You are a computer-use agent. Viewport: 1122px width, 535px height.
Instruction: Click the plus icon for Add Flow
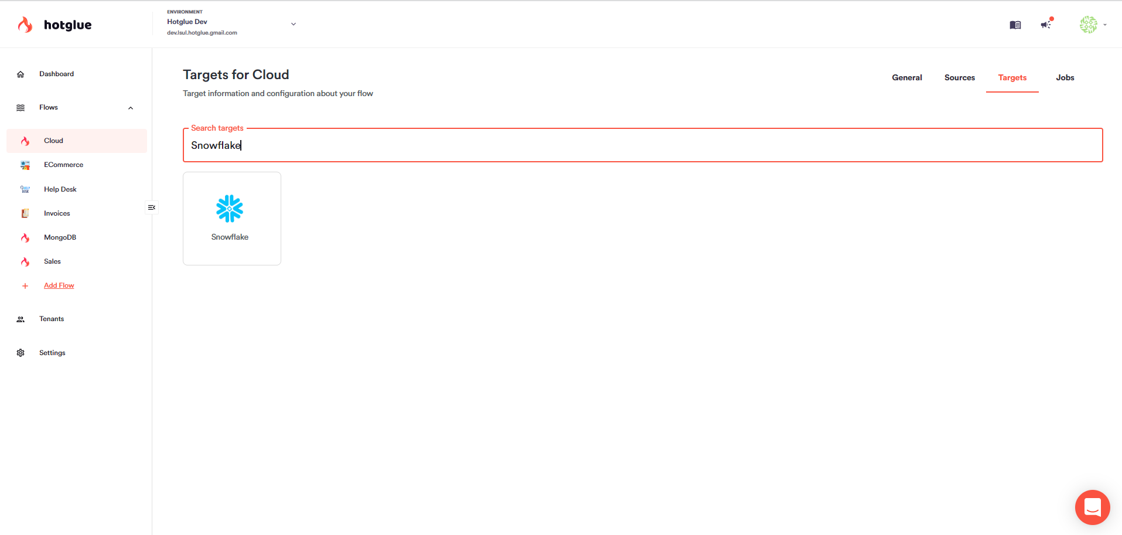pyautogui.click(x=25, y=286)
